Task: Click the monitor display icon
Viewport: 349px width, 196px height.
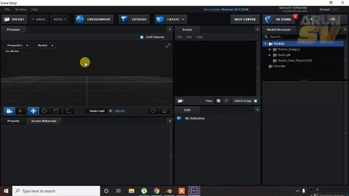Action: 164,111
